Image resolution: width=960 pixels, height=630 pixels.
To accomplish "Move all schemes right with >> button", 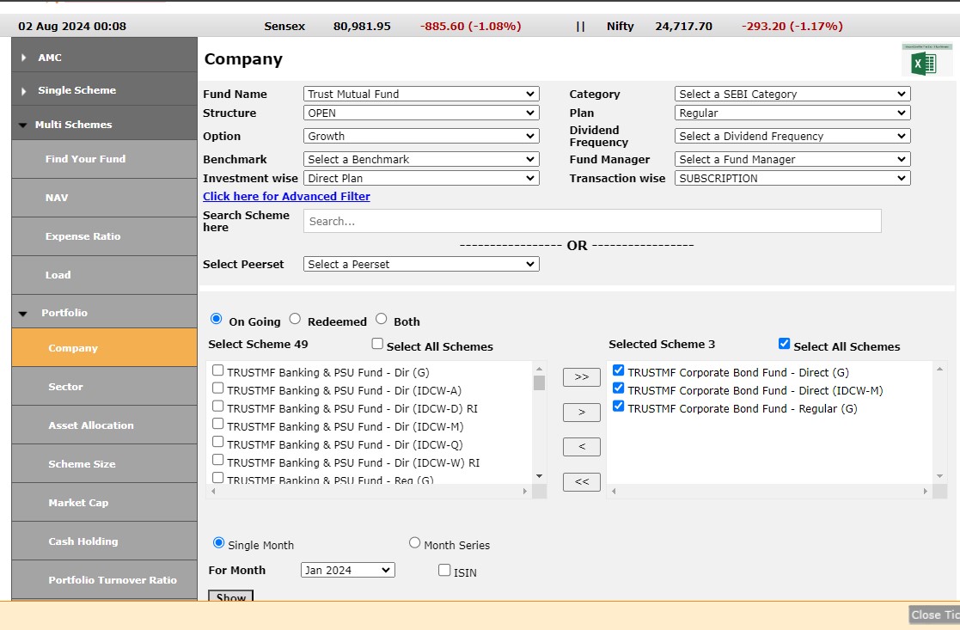I will tap(581, 377).
